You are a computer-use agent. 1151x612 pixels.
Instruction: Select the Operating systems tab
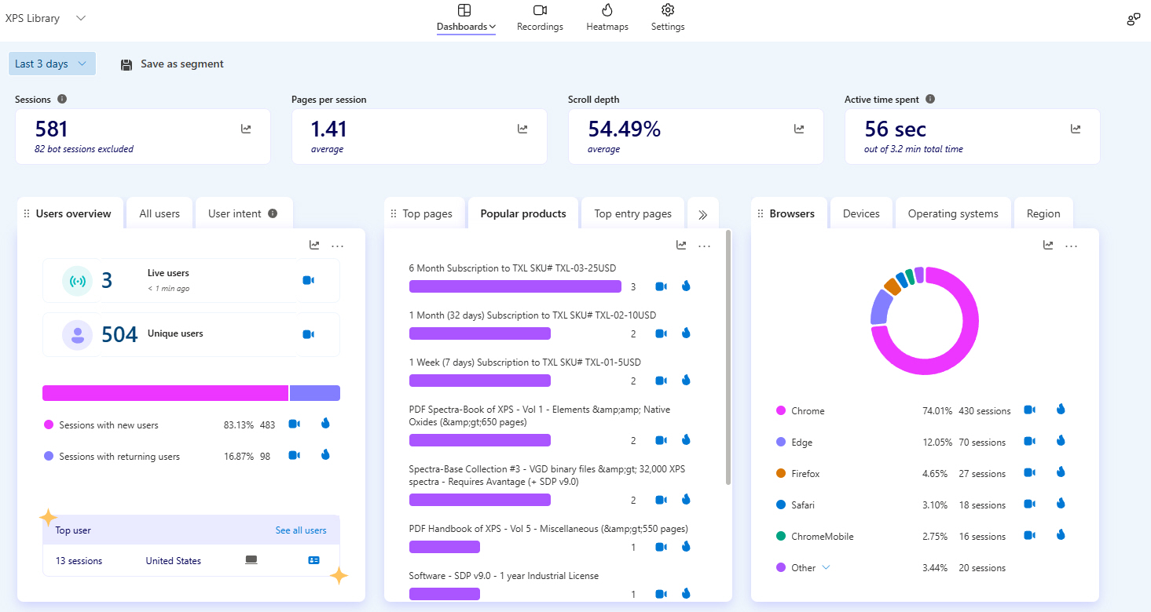[952, 213]
